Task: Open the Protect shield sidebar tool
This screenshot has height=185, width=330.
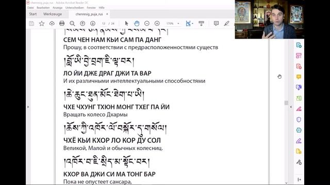Action: click(x=299, y=120)
